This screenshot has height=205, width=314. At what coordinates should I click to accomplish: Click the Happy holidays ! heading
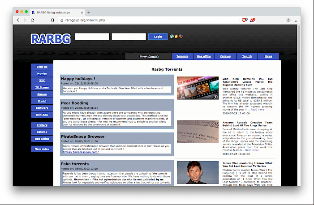point(78,79)
